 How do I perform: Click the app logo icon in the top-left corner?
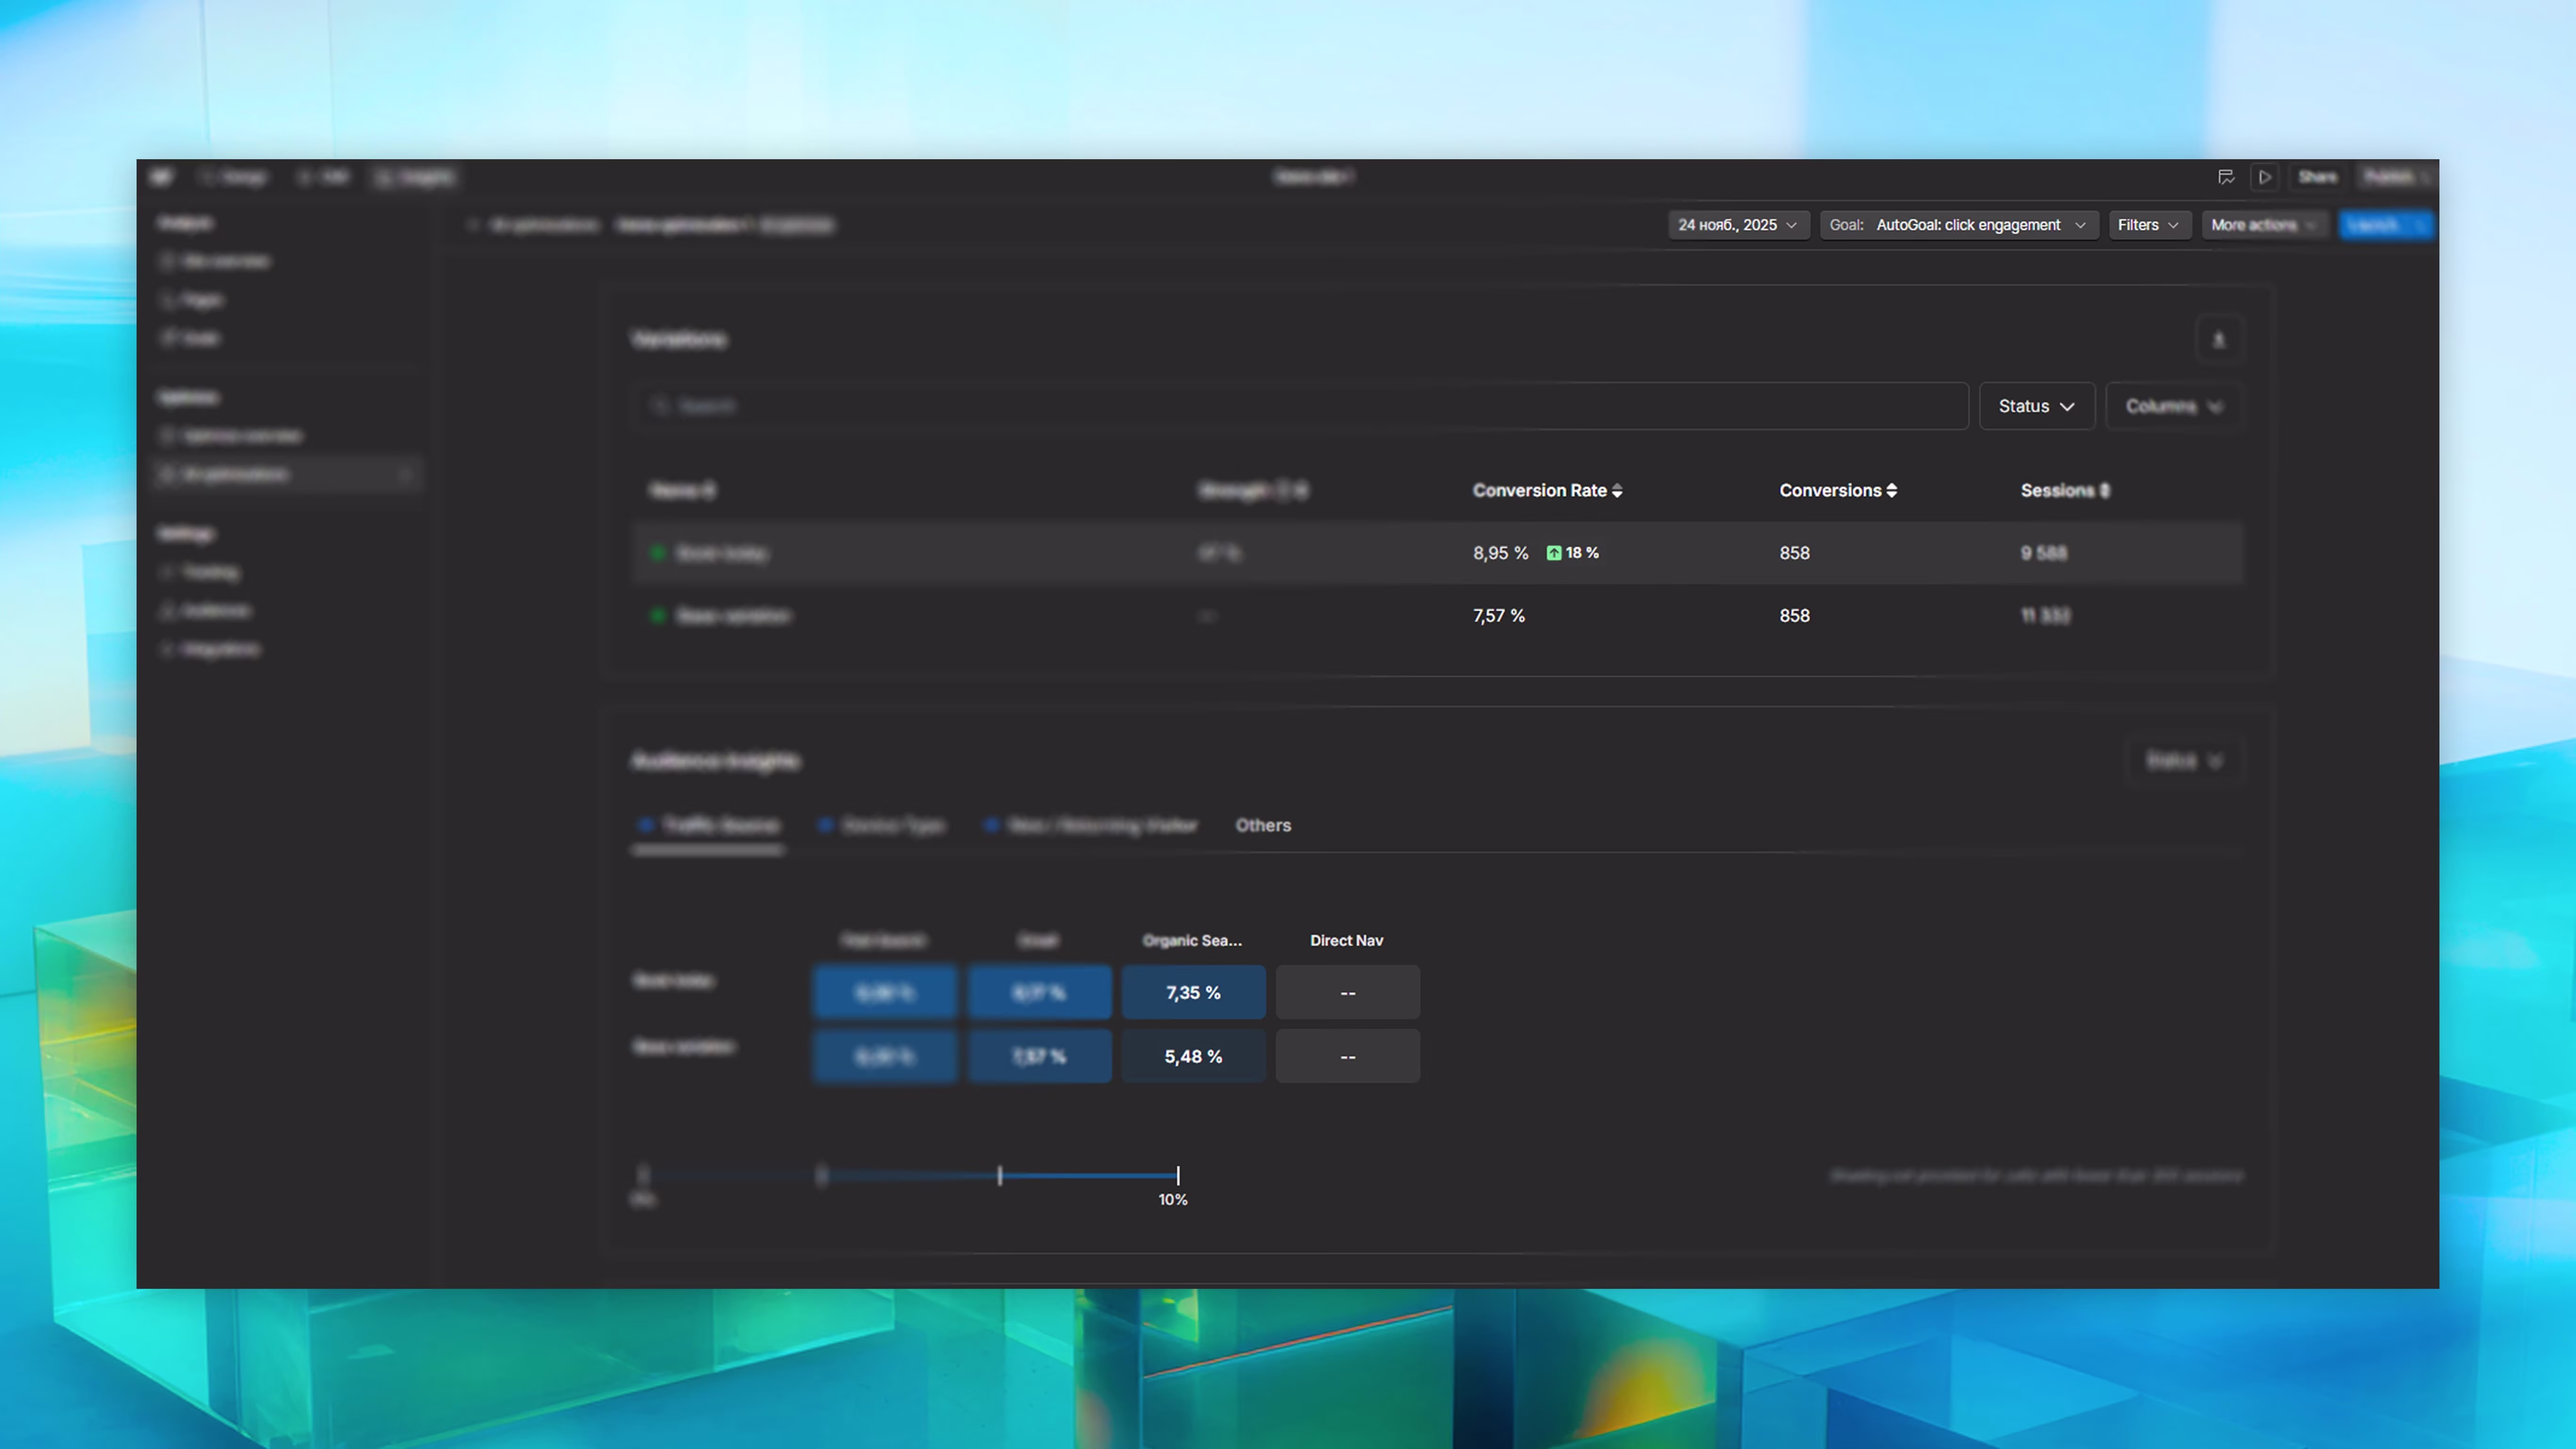(162, 176)
